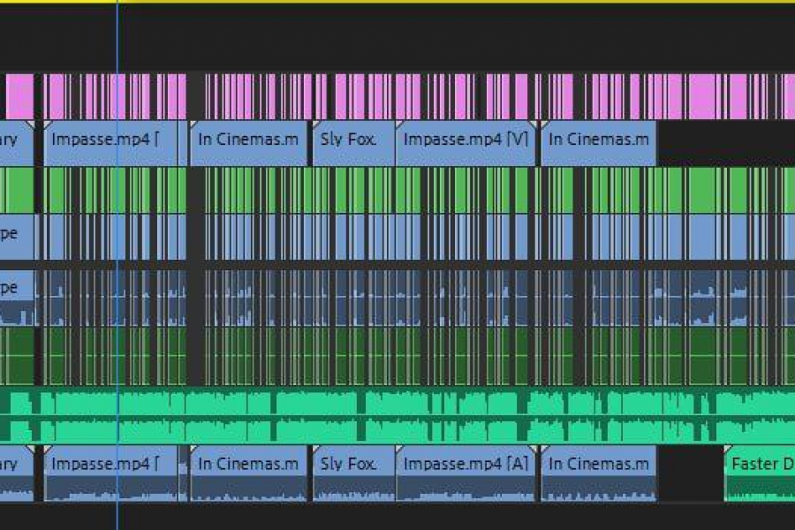
Task: Select the In Cinemas.m video clip following Impasse.mp4 [V]
Action: coord(599,143)
